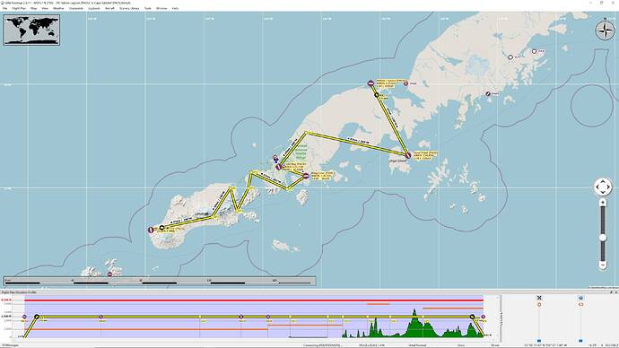
Task: Zoom in with the map plus button
Action: point(603,203)
